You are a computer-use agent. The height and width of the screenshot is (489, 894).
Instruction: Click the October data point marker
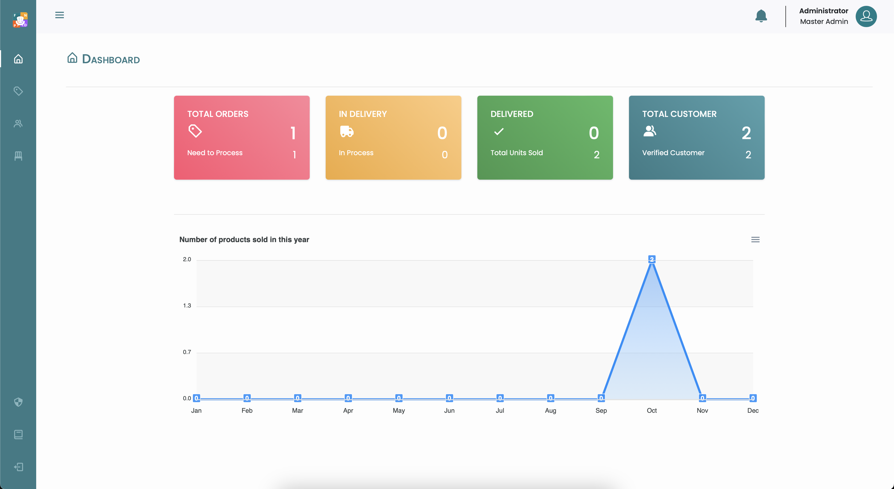click(x=652, y=259)
